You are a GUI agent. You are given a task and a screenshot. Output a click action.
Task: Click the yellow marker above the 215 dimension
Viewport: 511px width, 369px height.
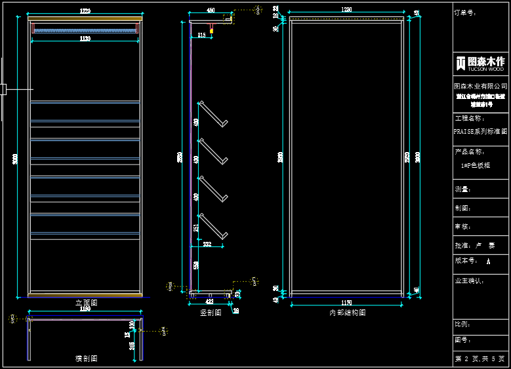[x=212, y=31]
